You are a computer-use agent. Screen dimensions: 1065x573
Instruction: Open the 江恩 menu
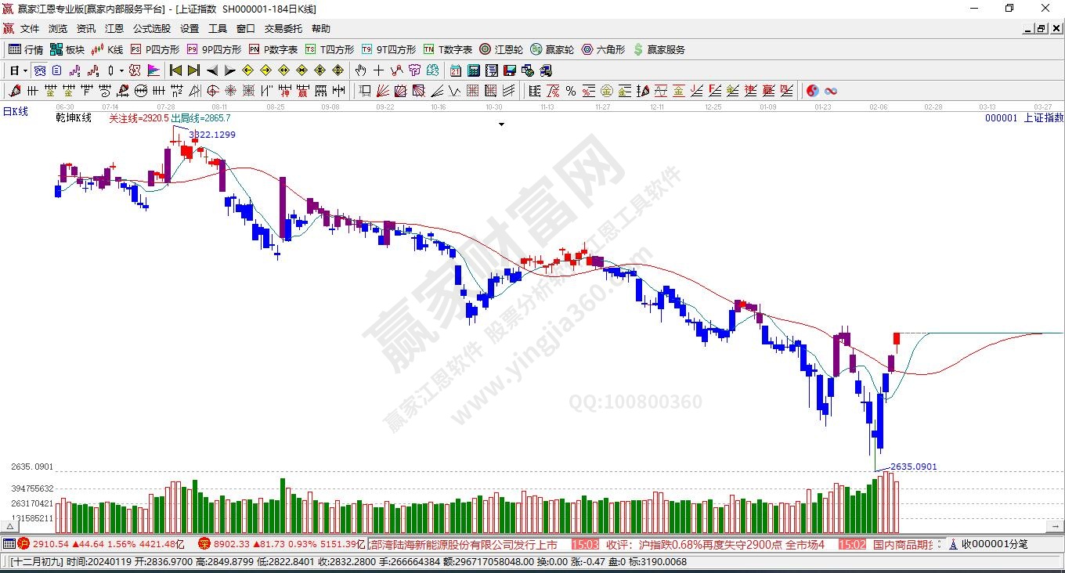click(x=114, y=29)
